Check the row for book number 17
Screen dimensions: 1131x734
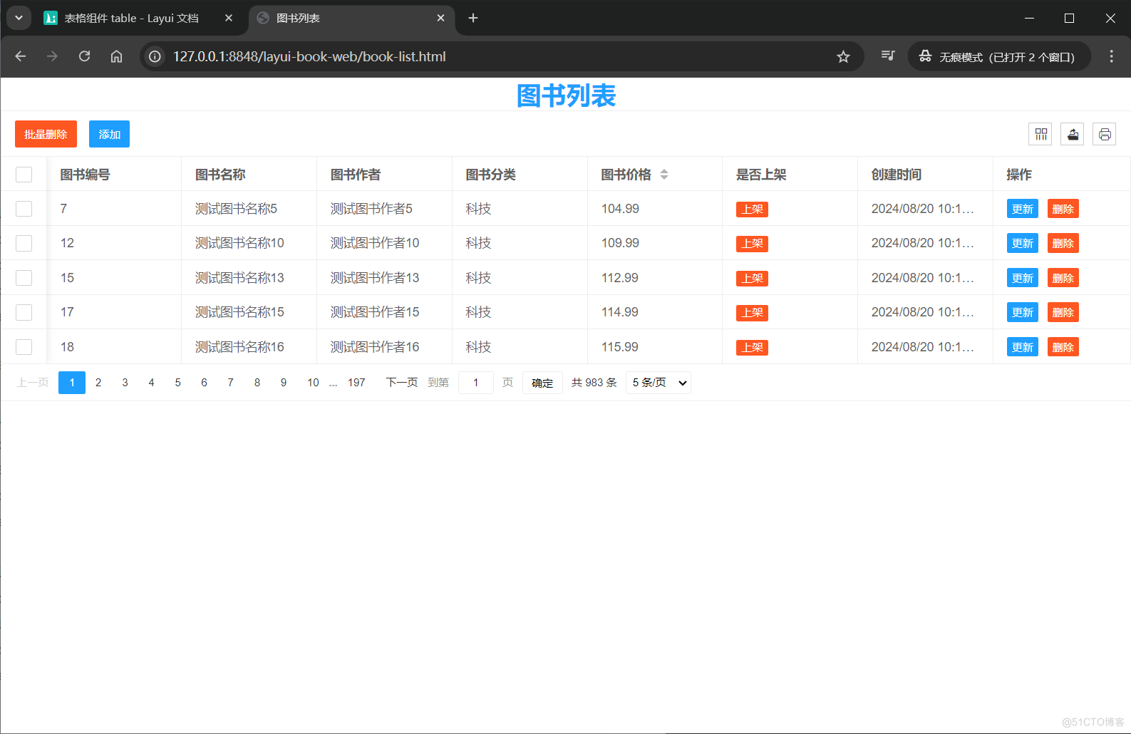(x=24, y=312)
